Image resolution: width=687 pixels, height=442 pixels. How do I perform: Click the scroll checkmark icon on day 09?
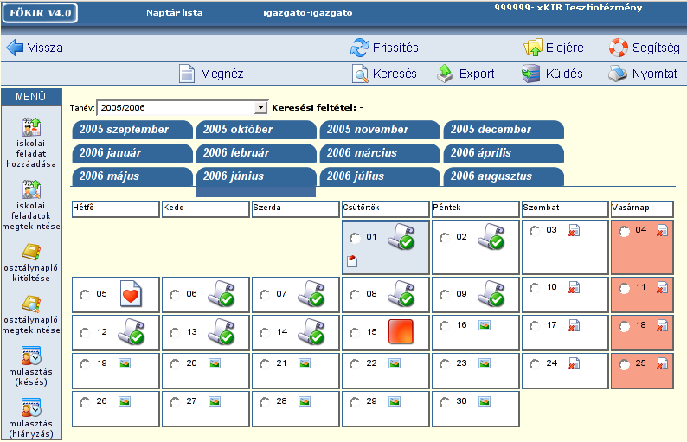coord(491,293)
